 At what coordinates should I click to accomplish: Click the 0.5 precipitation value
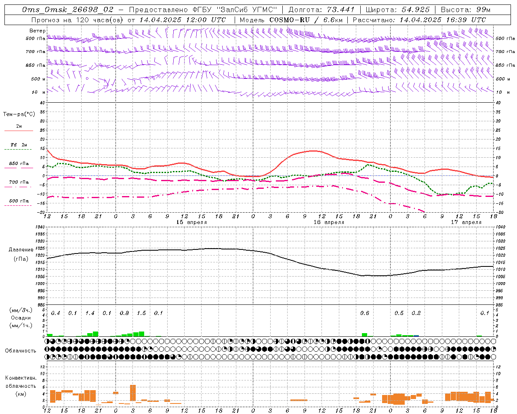click(x=399, y=313)
